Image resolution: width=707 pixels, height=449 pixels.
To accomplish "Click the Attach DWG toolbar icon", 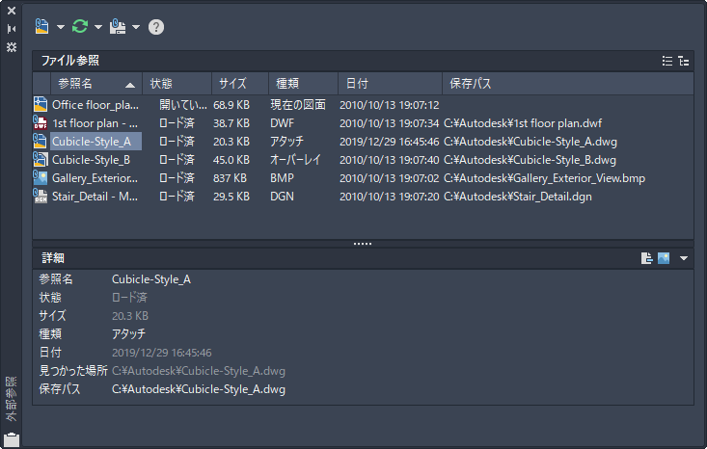I will (x=42, y=27).
